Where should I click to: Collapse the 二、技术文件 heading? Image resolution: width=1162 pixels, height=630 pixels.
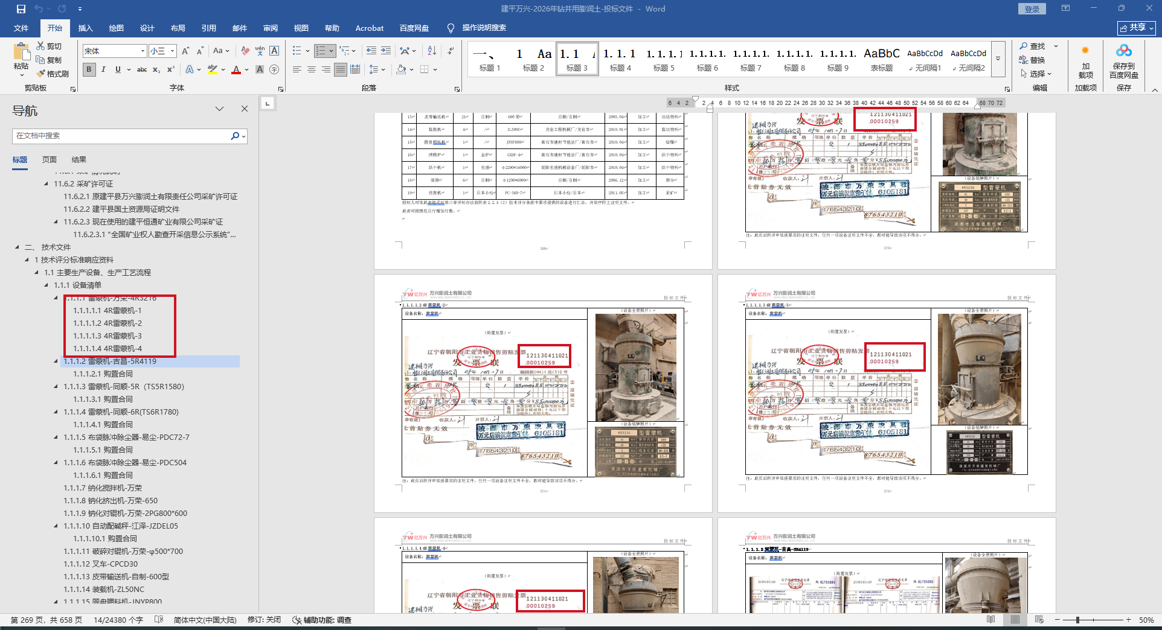point(17,247)
